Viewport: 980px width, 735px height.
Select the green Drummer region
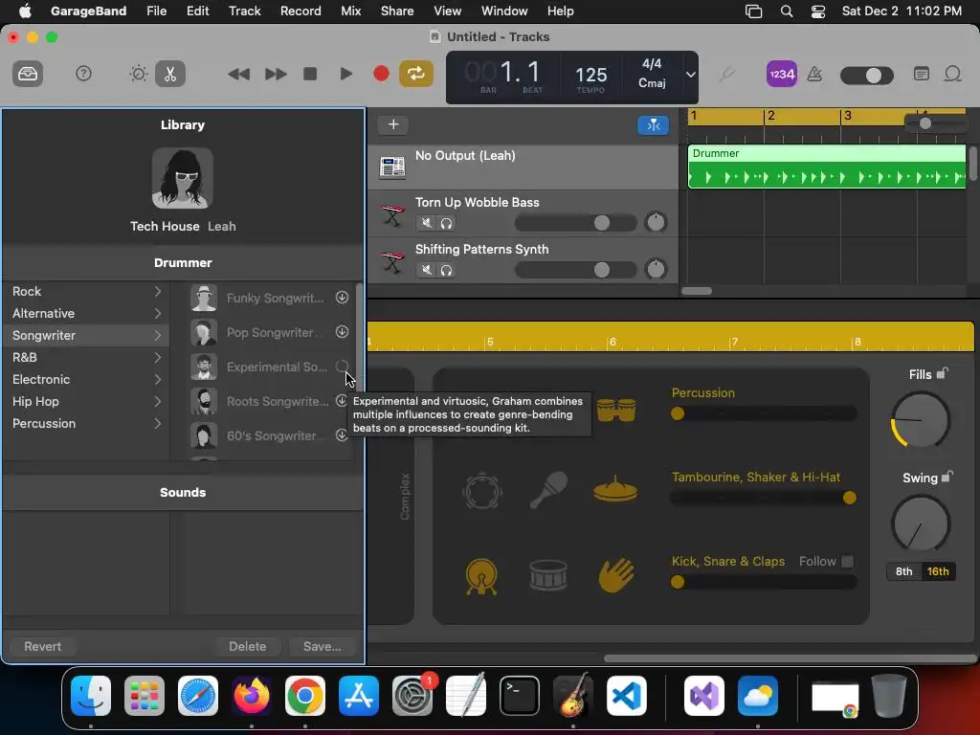point(826,167)
